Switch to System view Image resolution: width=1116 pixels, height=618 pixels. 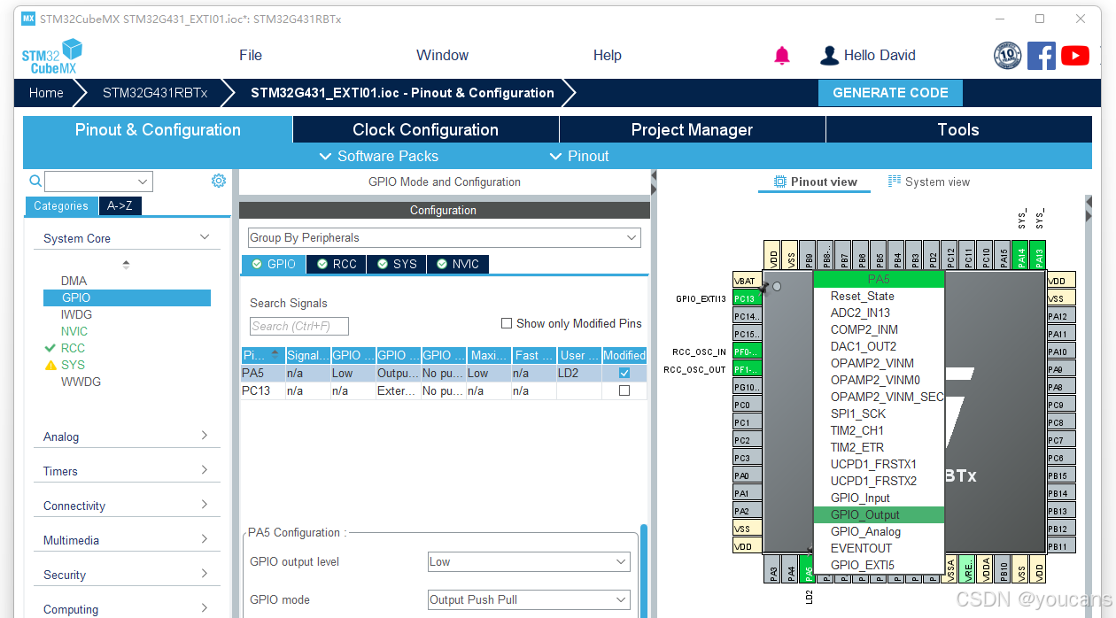pyautogui.click(x=928, y=182)
